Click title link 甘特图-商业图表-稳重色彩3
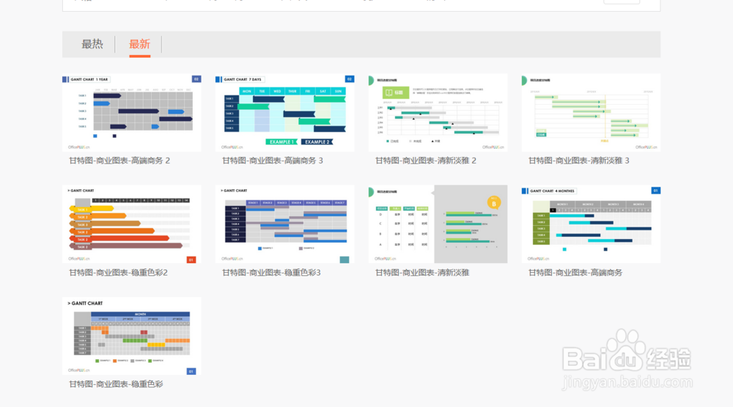733x407 pixels. [271, 272]
